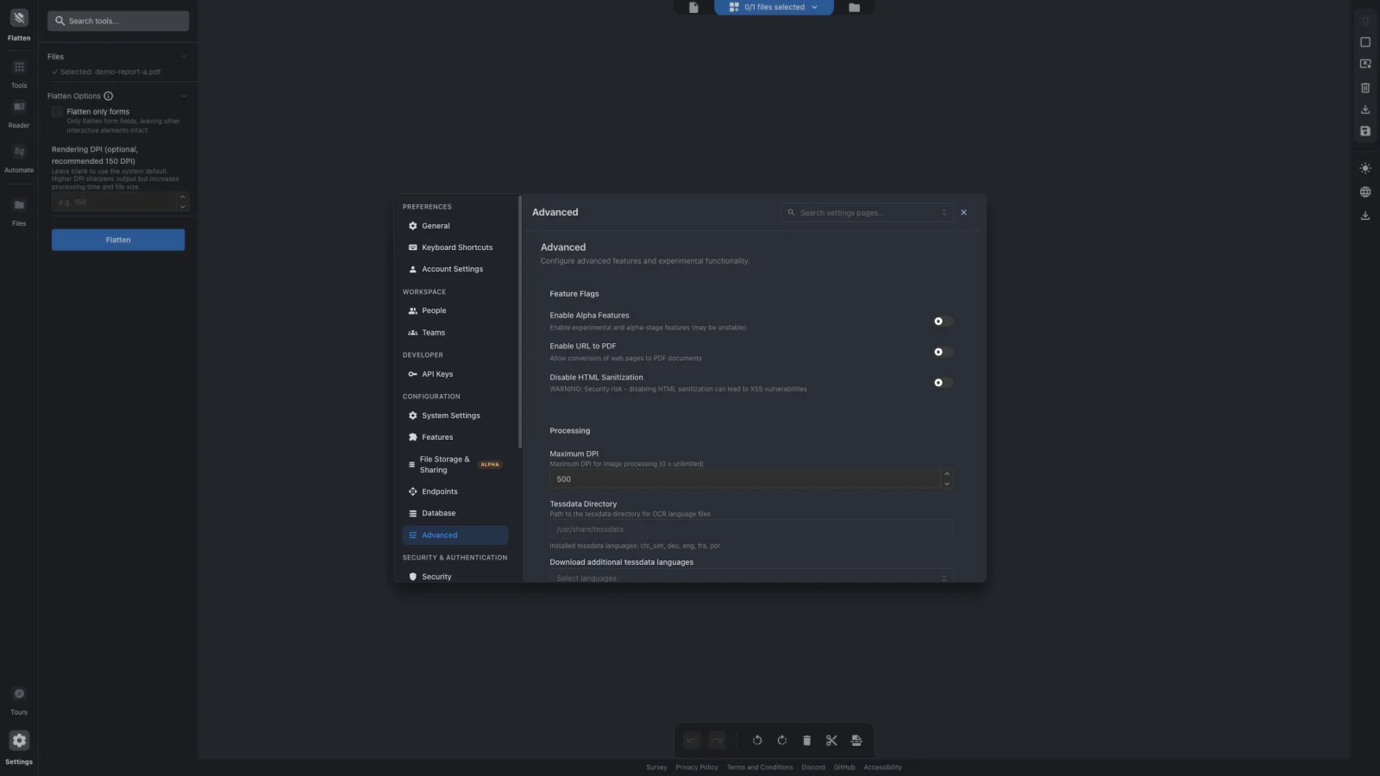Open the 0/1 files selected dropdown

(x=774, y=8)
